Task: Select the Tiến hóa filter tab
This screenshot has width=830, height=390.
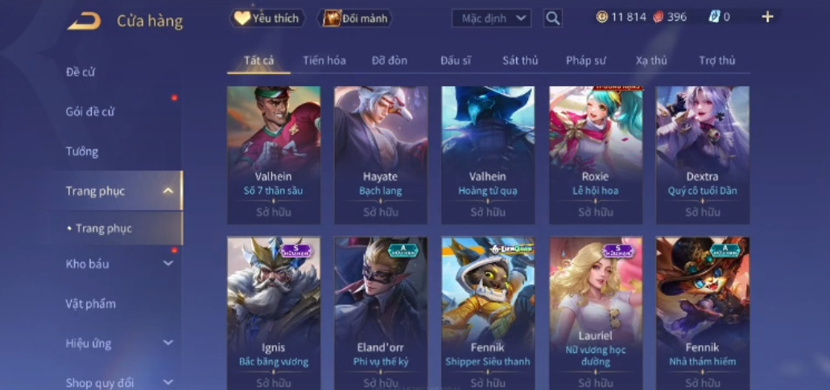Action: [x=324, y=60]
